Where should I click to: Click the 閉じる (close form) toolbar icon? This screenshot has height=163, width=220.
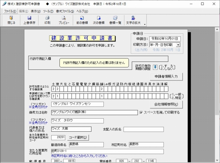(x=11, y=20)
